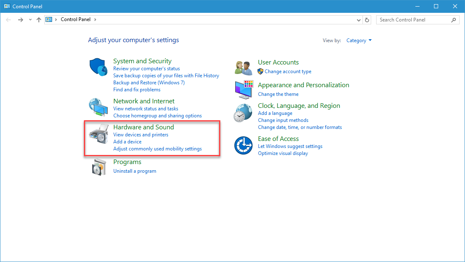Open Hardware and Sound category heading

[x=143, y=127]
